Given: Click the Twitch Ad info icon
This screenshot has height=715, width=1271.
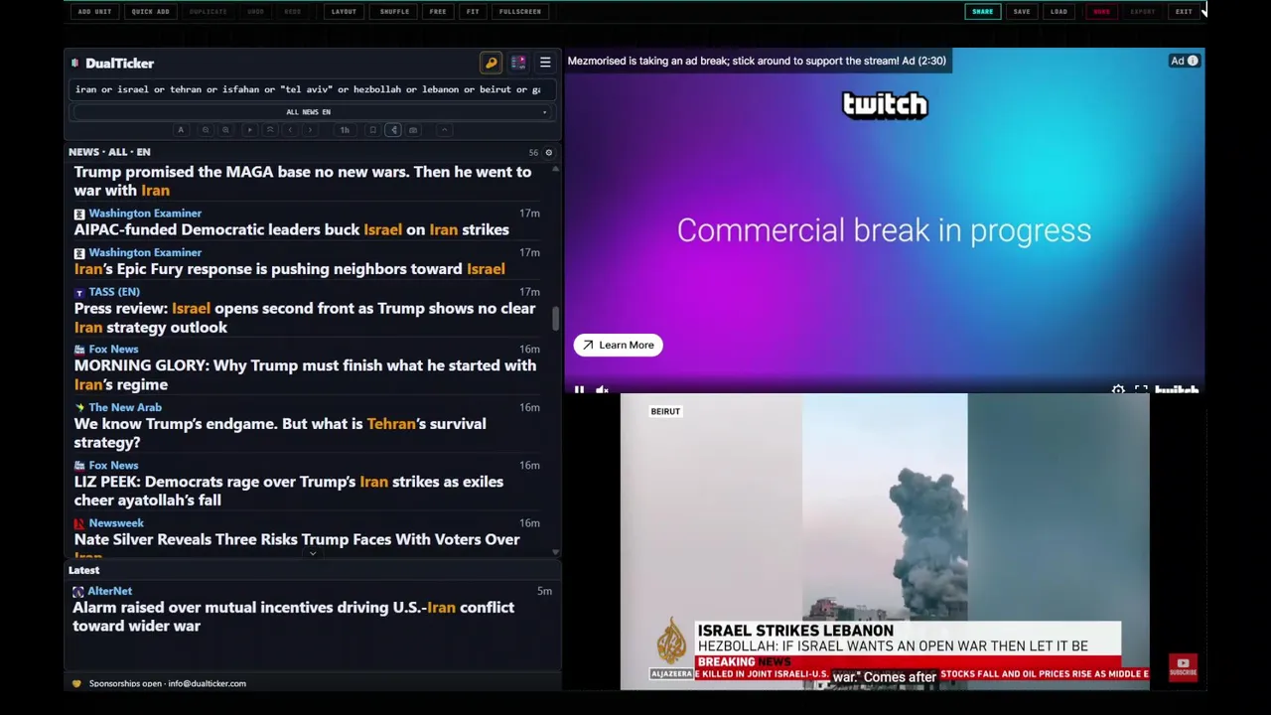Looking at the screenshot, I should [1193, 61].
